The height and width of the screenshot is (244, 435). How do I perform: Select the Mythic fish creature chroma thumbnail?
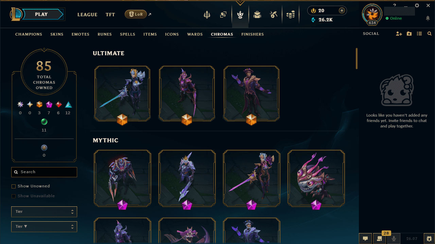pos(316,178)
